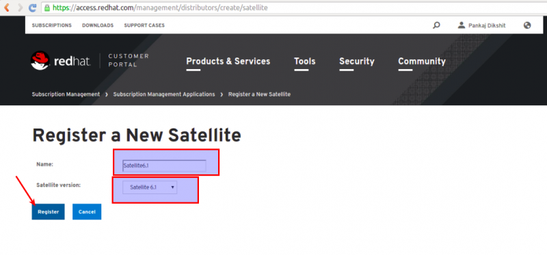Click the 'Name:' label
Screen dimensions: 547x255
44,164
